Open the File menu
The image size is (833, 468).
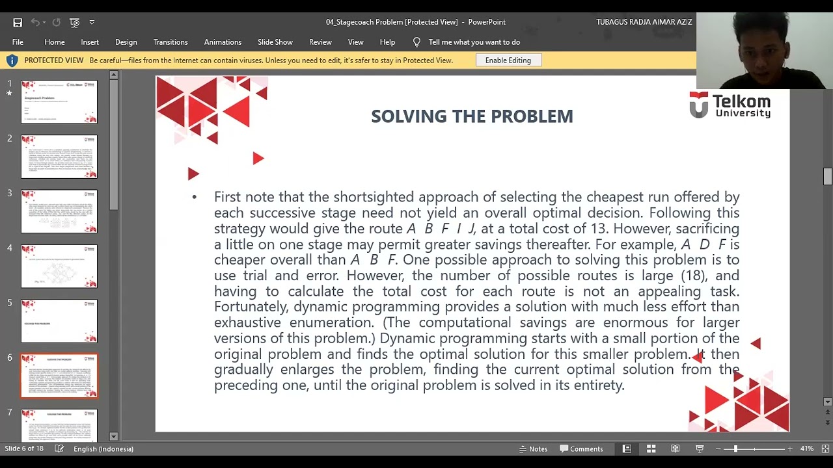(18, 42)
